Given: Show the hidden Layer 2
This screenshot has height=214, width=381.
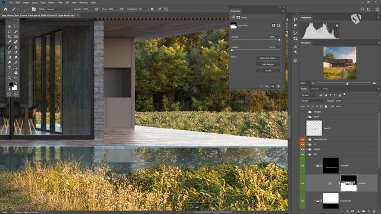Looking at the screenshot, I should pos(302,128).
